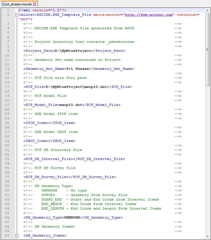This screenshot has width=211, height=240.
Task: Click the END_BENCH comment line
Action: 89,204
